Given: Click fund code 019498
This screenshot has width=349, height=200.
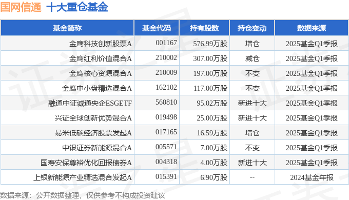Looking at the screenshot, I should 166,117.
